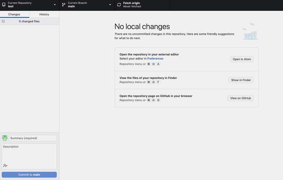Click the View on GitHub button
283x180 pixels.
[x=240, y=98]
